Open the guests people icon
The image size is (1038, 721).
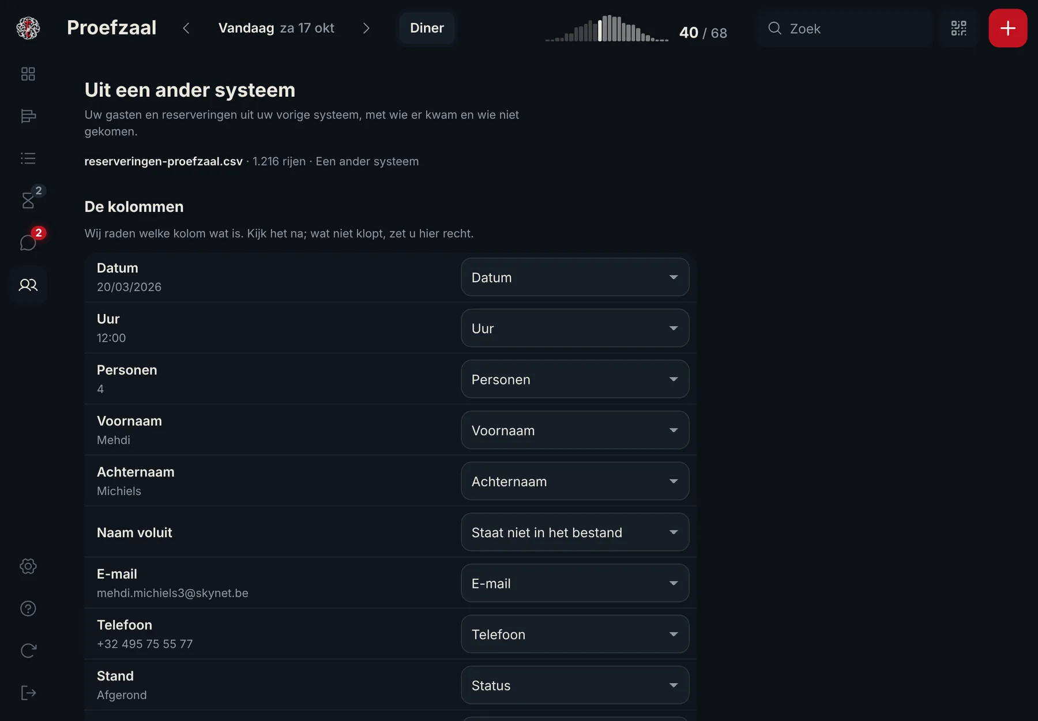click(28, 285)
